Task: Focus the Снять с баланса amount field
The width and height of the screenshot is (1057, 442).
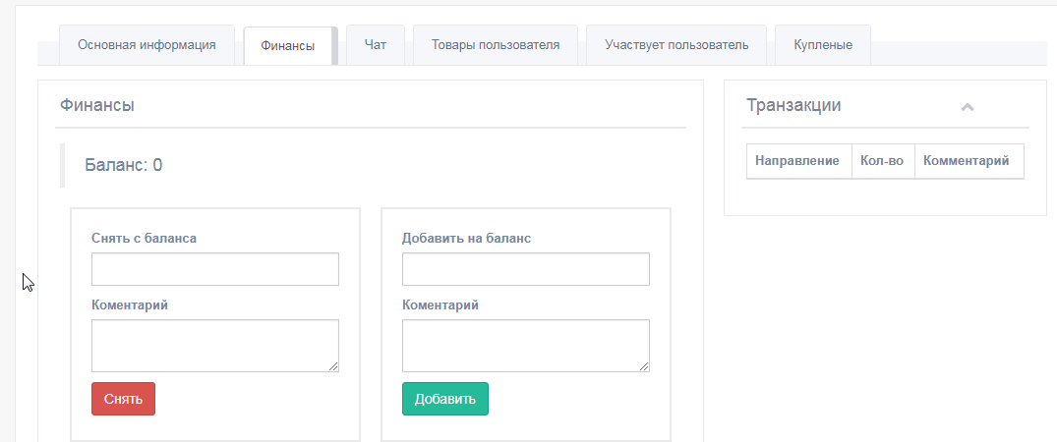Action: 215,269
